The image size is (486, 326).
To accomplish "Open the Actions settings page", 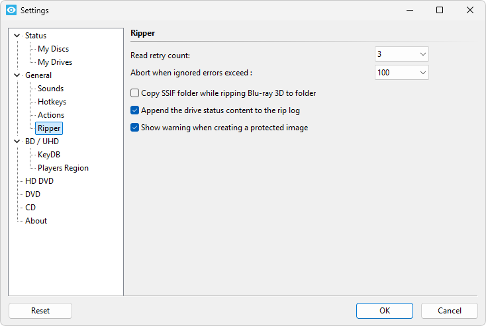I will click(51, 115).
